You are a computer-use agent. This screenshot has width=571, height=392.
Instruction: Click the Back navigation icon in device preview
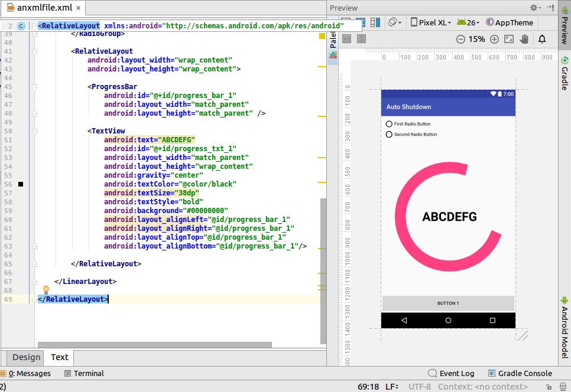coord(404,321)
